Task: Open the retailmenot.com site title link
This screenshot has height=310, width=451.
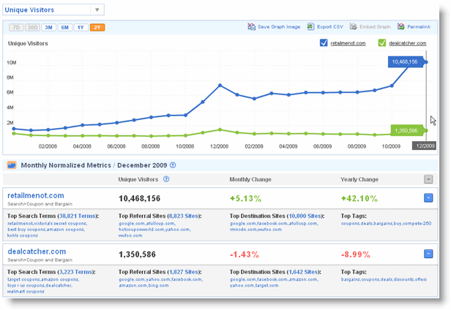Action: pyautogui.click(x=36, y=196)
